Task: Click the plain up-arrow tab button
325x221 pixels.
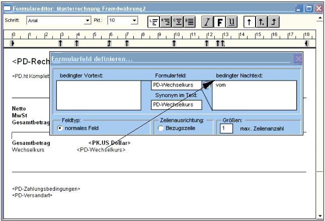Action: pos(249,22)
